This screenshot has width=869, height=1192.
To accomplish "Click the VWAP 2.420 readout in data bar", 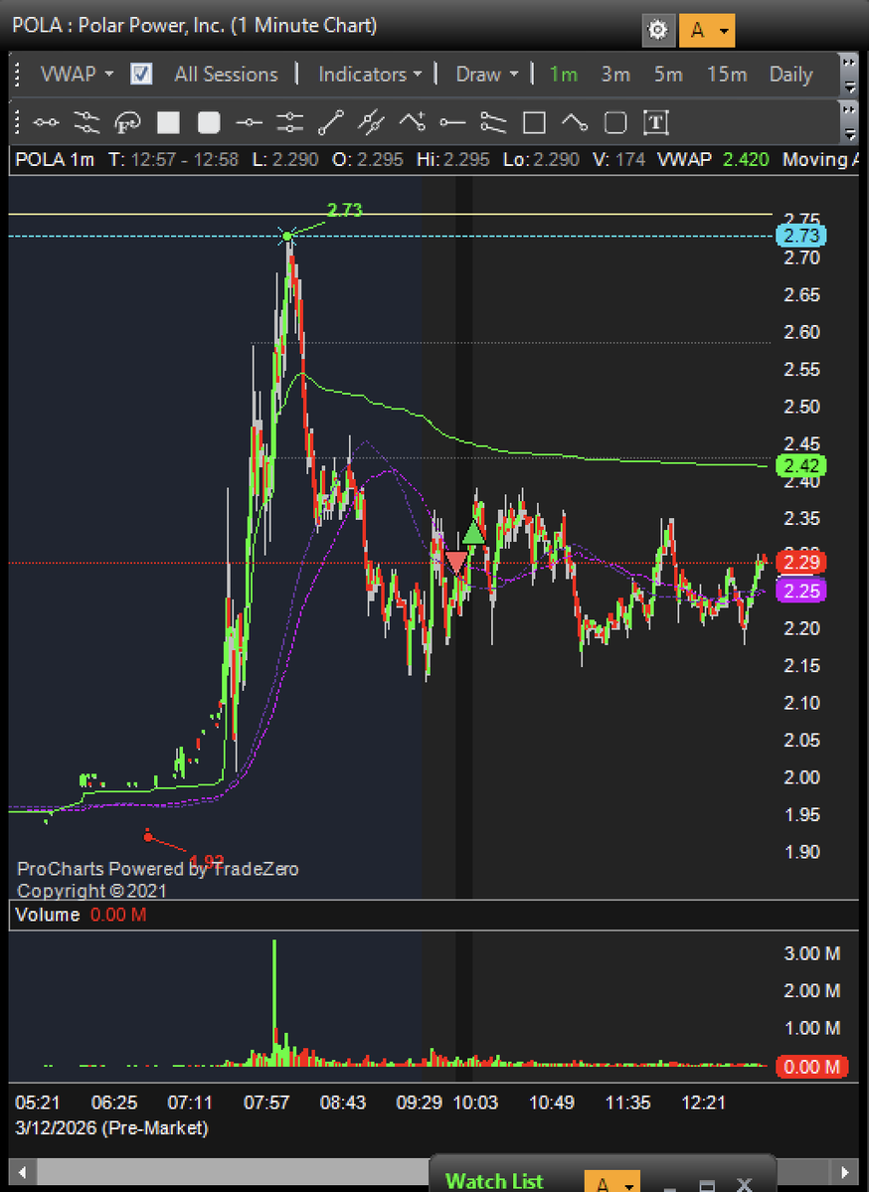I will 713,160.
